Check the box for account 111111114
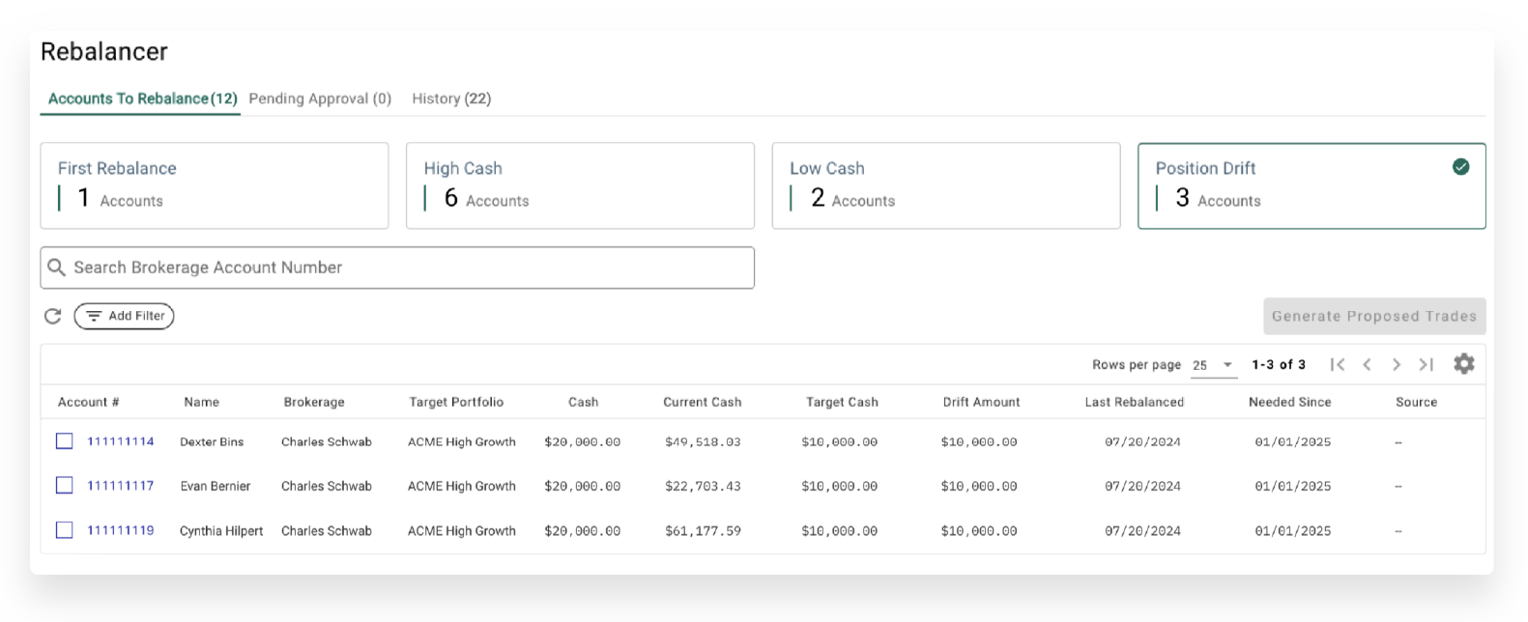The height and width of the screenshot is (622, 1528). click(65, 441)
